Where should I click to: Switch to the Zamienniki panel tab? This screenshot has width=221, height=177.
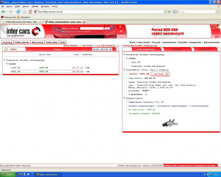pos(177,49)
